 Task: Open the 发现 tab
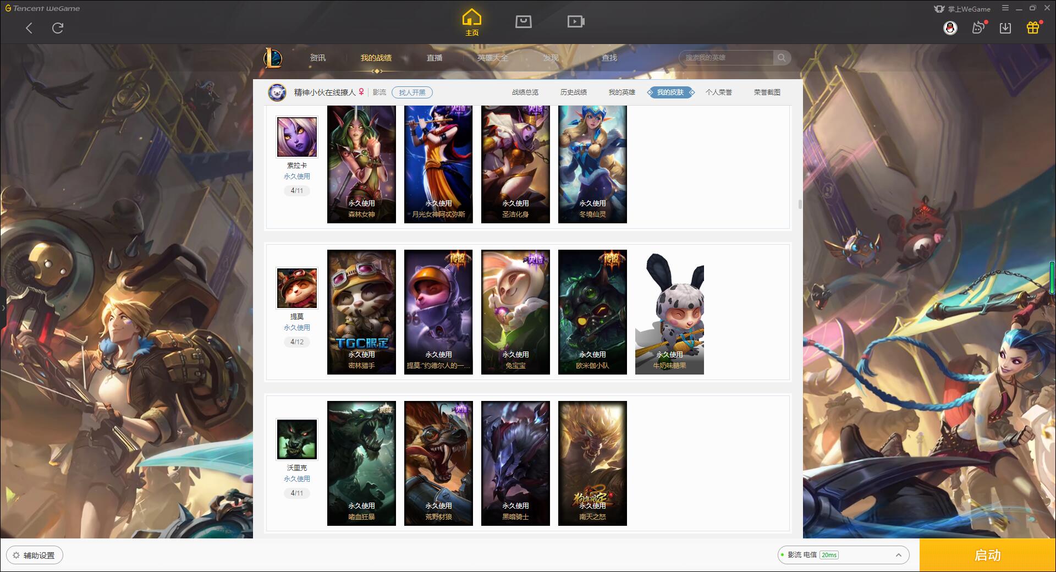point(551,58)
